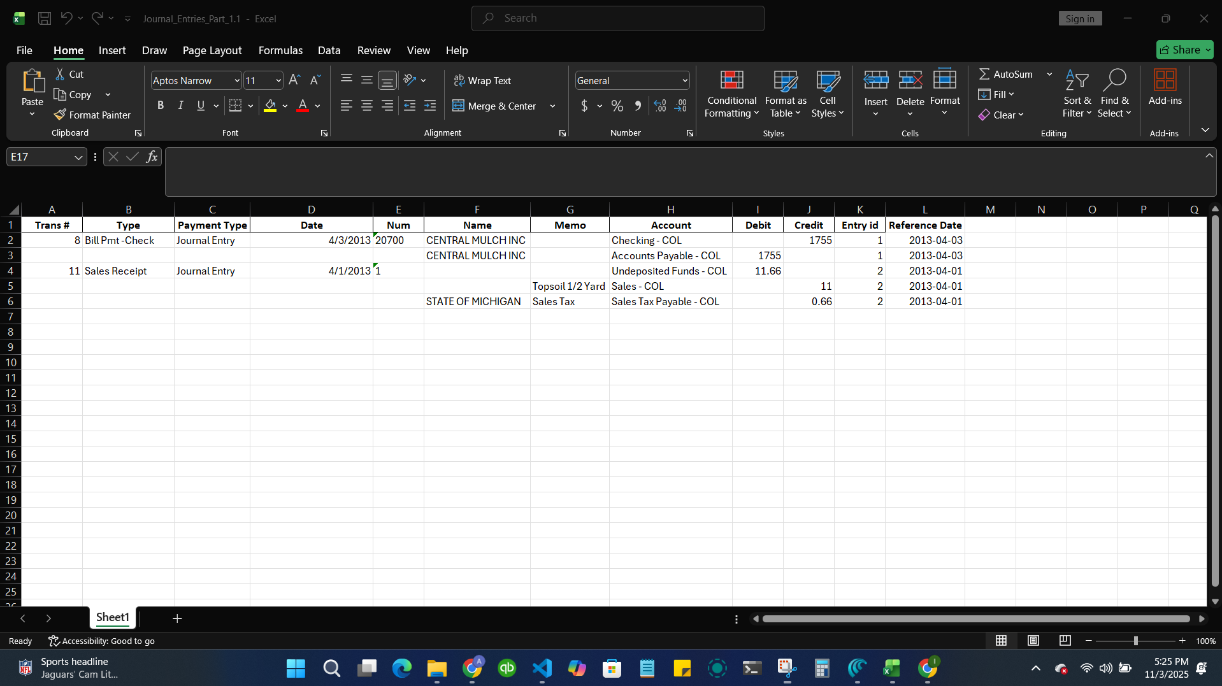Open the Sort & Filter tool
The image size is (1222, 686).
click(x=1077, y=81)
